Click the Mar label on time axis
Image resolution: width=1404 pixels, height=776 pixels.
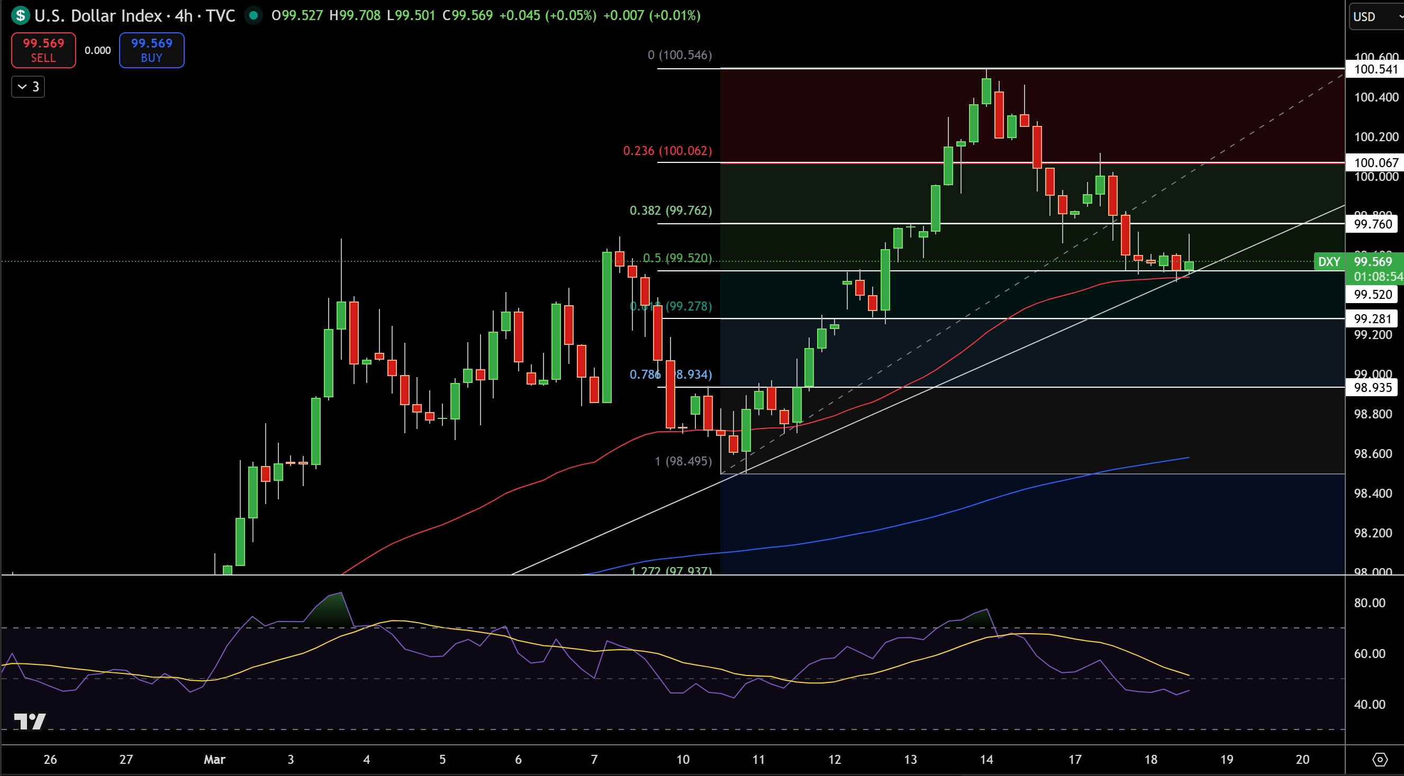click(x=214, y=759)
